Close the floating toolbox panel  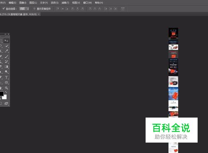click(9, 34)
